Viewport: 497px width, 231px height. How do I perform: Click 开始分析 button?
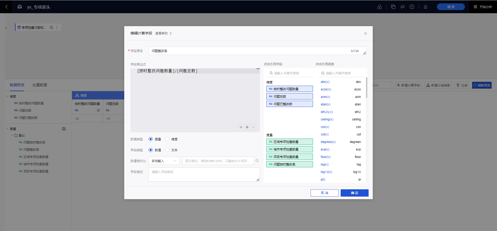tap(483, 7)
